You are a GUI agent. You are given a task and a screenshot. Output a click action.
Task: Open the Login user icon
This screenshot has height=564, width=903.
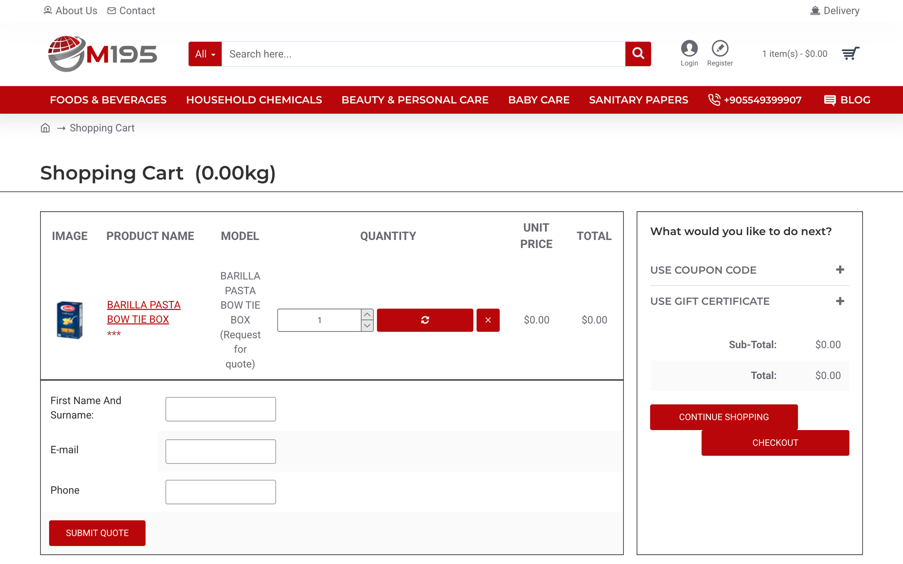[689, 48]
